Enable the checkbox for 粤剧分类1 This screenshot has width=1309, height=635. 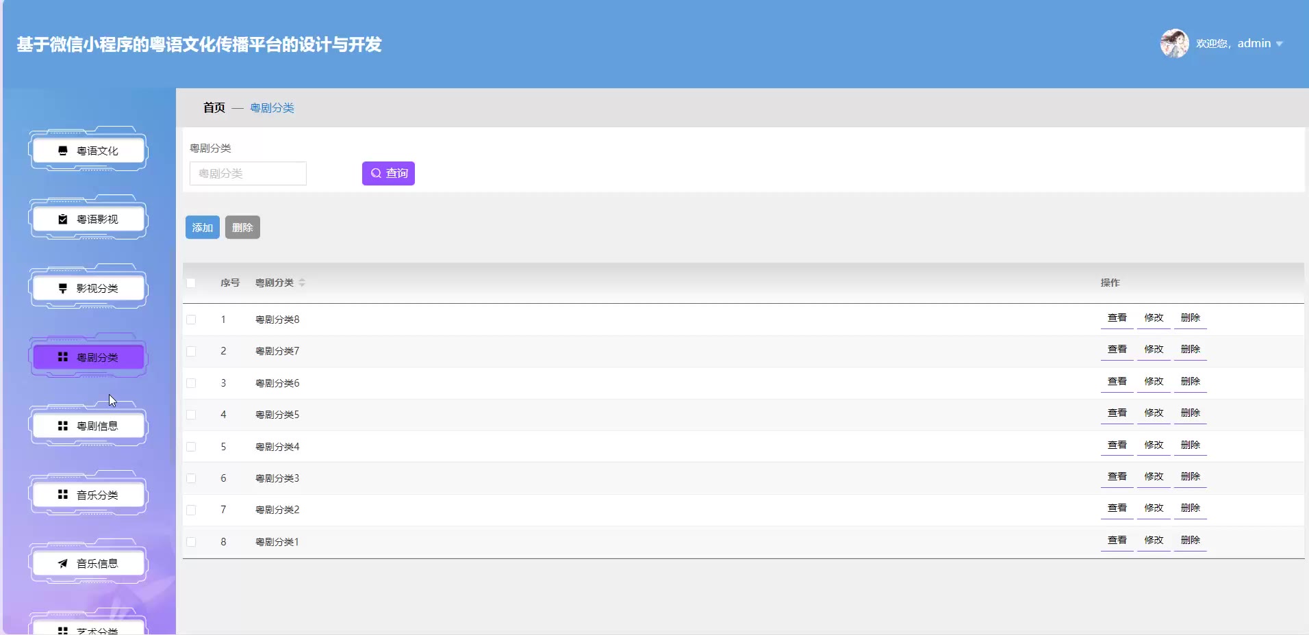(191, 542)
